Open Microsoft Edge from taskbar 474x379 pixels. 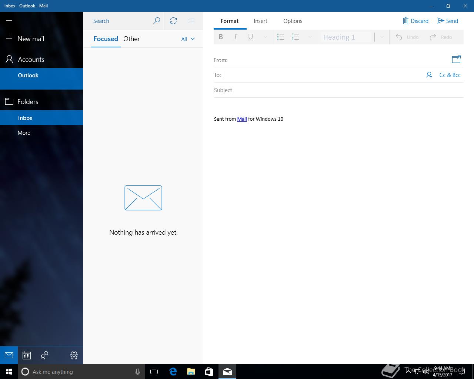point(173,372)
